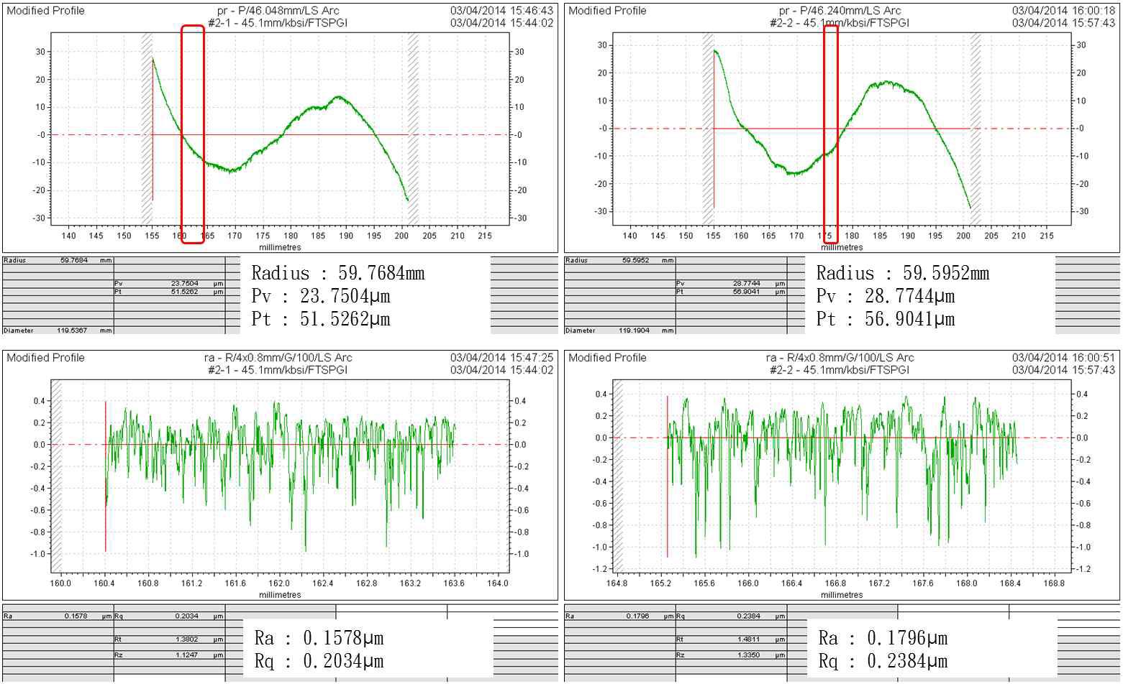Click the timestamp '03/04/2014 16:00:18'

coord(1064,11)
